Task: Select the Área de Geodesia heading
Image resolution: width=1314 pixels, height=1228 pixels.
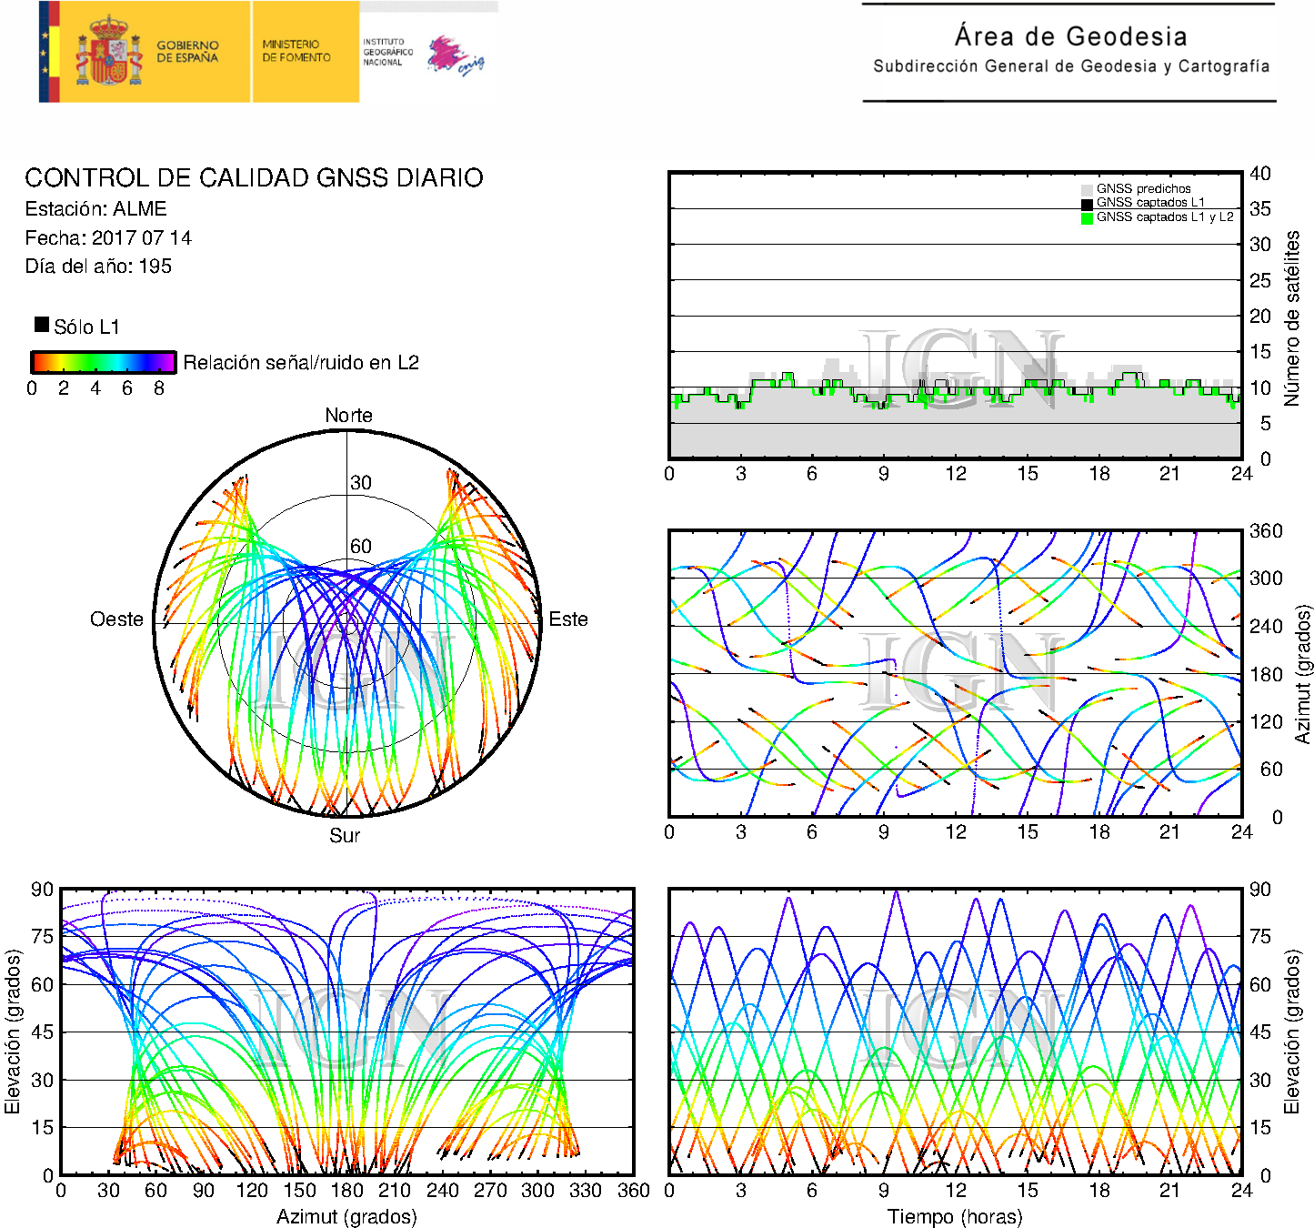Action: 1070,36
